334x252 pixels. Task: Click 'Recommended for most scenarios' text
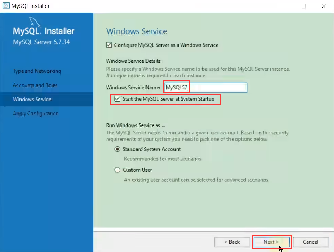pos(163,159)
